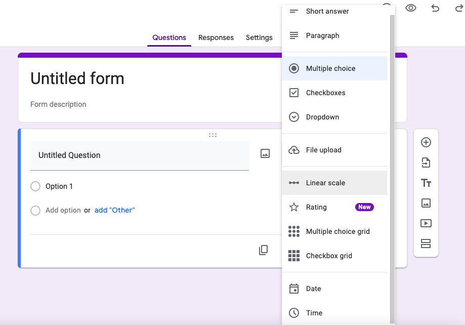Click the Untitled Question input field
The image size is (465, 325).
tap(140, 155)
